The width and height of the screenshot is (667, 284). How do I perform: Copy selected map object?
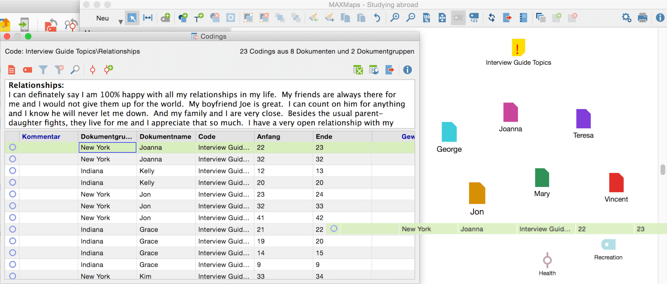click(x=345, y=18)
